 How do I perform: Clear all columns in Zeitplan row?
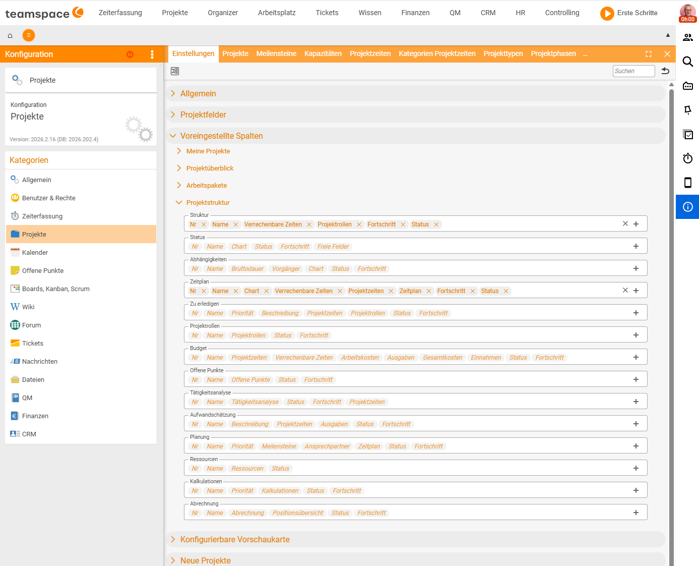[625, 290]
